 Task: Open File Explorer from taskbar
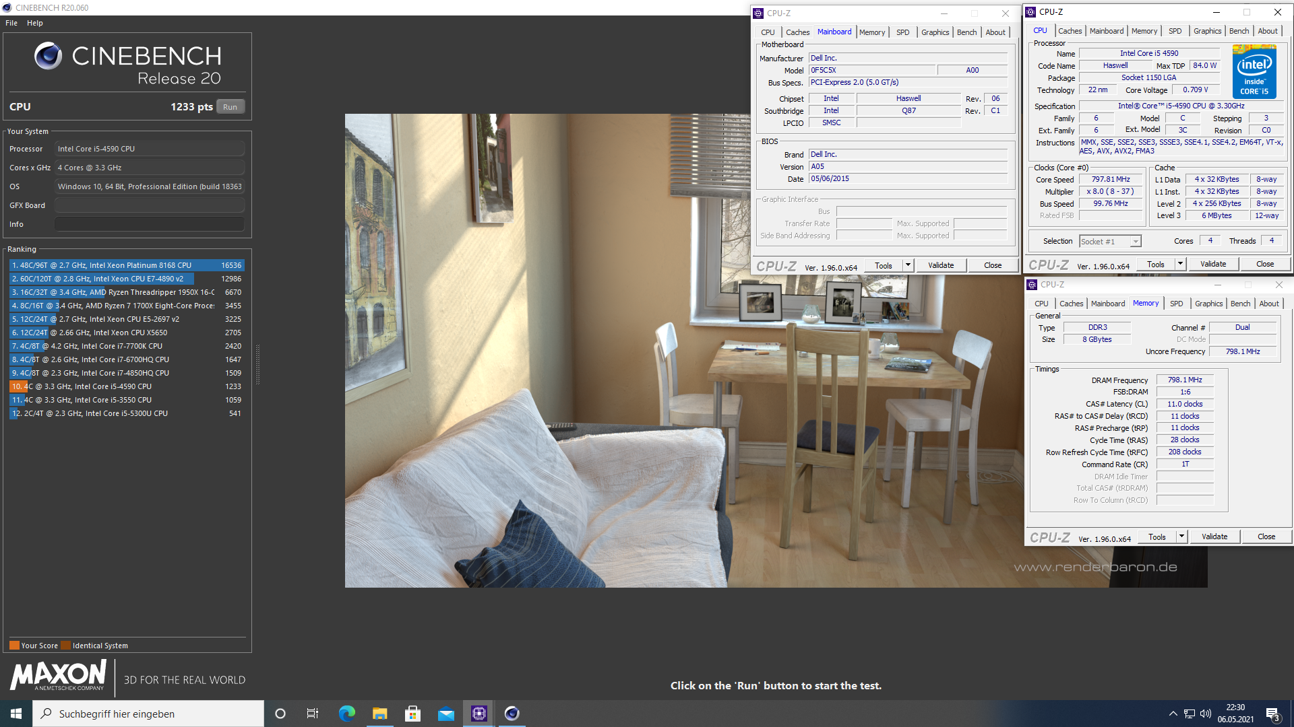(379, 714)
